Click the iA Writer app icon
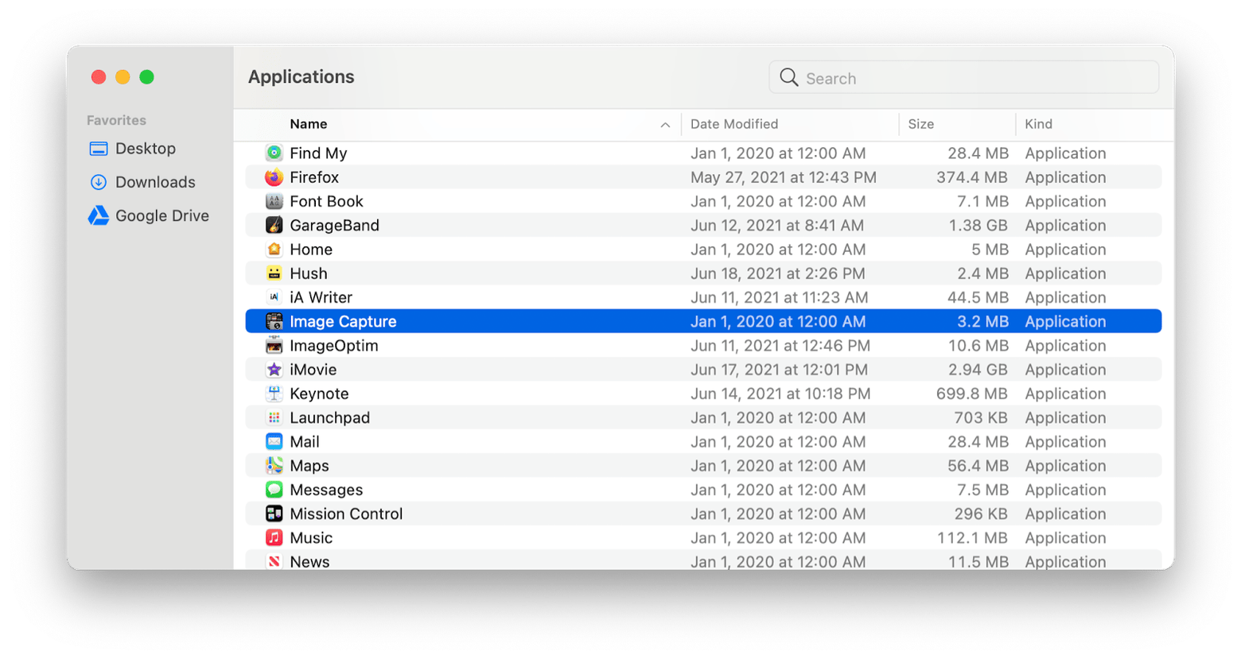The image size is (1241, 659). tap(274, 297)
